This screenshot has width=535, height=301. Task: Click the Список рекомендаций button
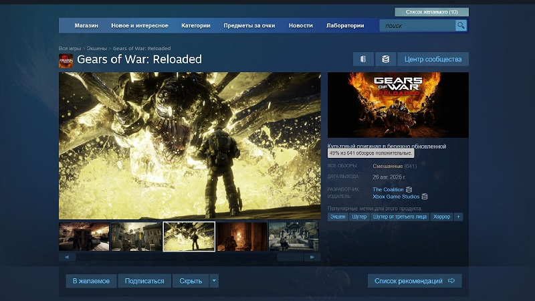414,280
